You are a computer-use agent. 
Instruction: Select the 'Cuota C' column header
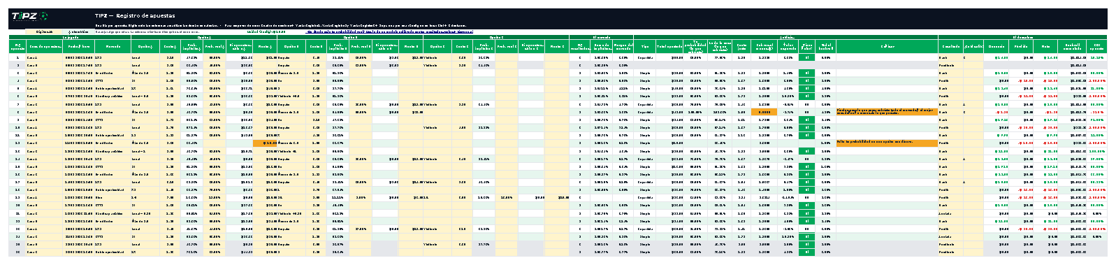(x=462, y=46)
